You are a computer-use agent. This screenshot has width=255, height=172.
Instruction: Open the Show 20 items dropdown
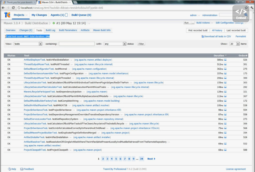pyautogui.click(x=235, y=44)
